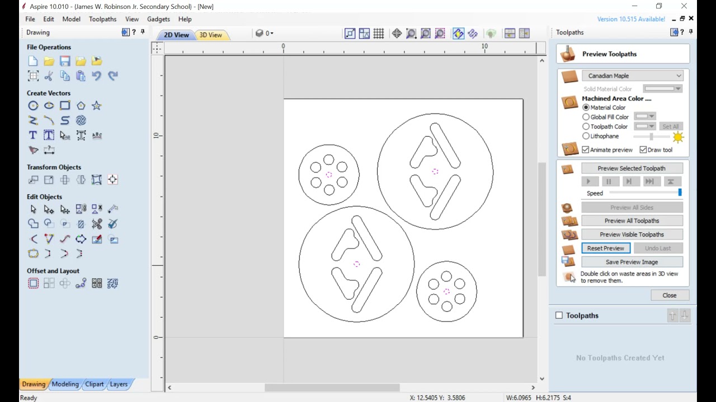Select the Global Fill Color option
The image size is (716, 402).
click(x=586, y=117)
